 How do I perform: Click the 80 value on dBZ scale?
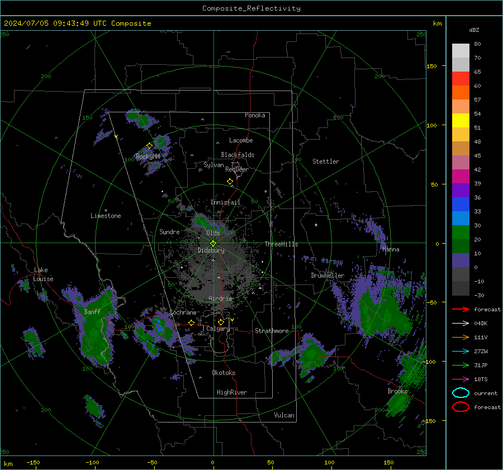tap(477, 44)
